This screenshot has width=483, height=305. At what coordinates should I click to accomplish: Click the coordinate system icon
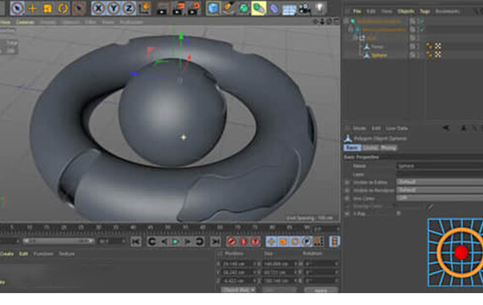coord(144,8)
